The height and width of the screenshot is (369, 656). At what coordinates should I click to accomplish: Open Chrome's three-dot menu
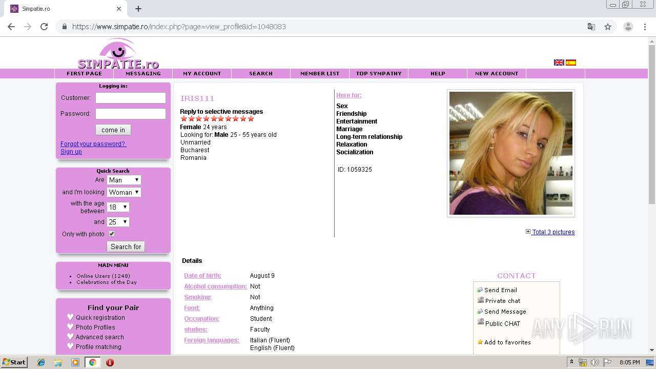[x=645, y=27]
